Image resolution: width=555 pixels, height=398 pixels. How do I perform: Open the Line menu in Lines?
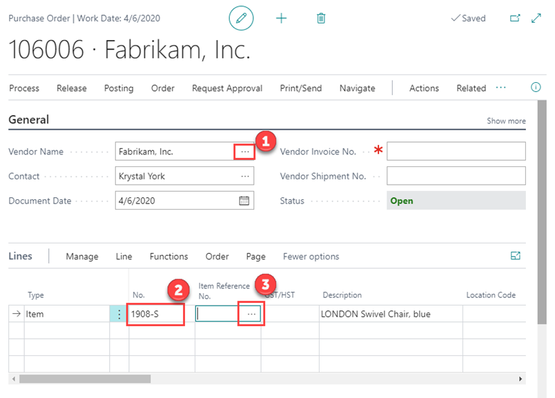click(x=124, y=257)
